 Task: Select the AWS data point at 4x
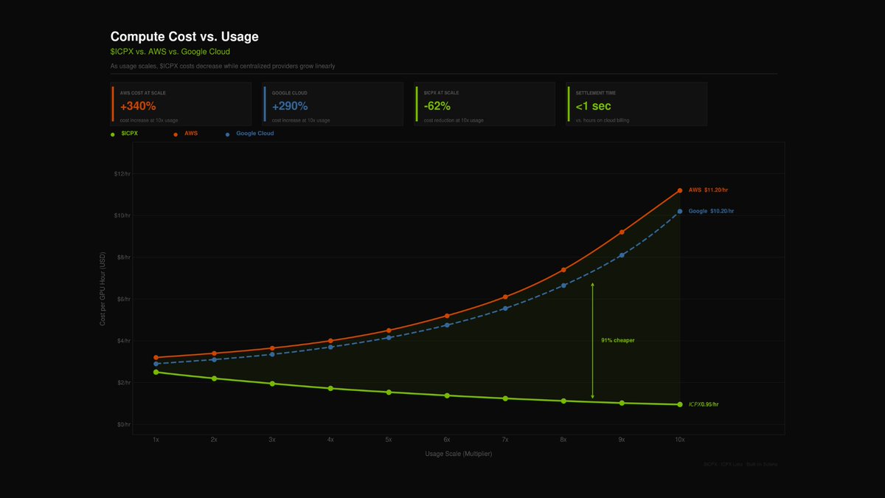tap(330, 341)
